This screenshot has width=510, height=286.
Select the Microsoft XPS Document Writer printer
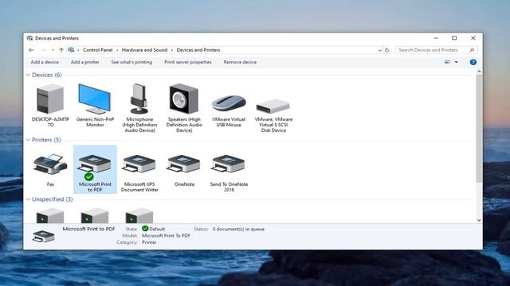(139, 164)
